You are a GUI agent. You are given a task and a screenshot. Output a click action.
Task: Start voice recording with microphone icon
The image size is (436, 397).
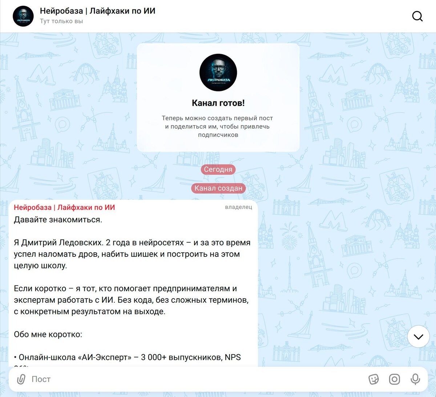click(415, 379)
